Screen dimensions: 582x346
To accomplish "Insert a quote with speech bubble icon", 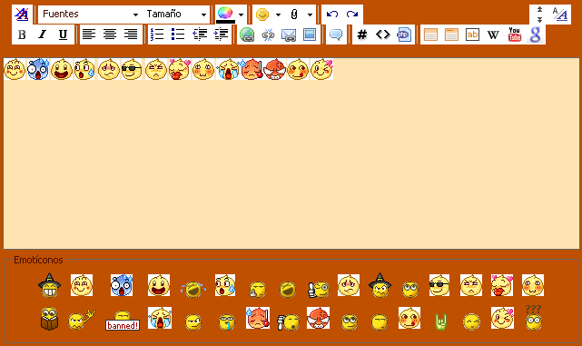I will coord(336,35).
